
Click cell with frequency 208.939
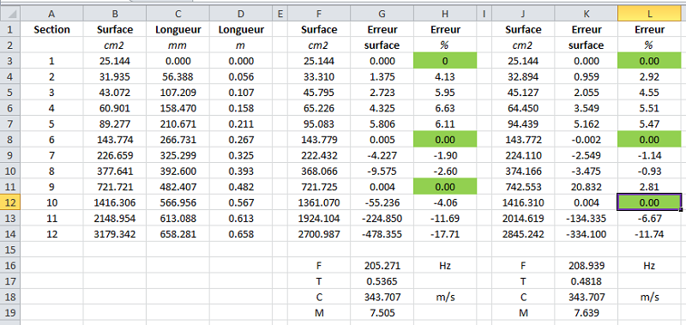click(587, 266)
